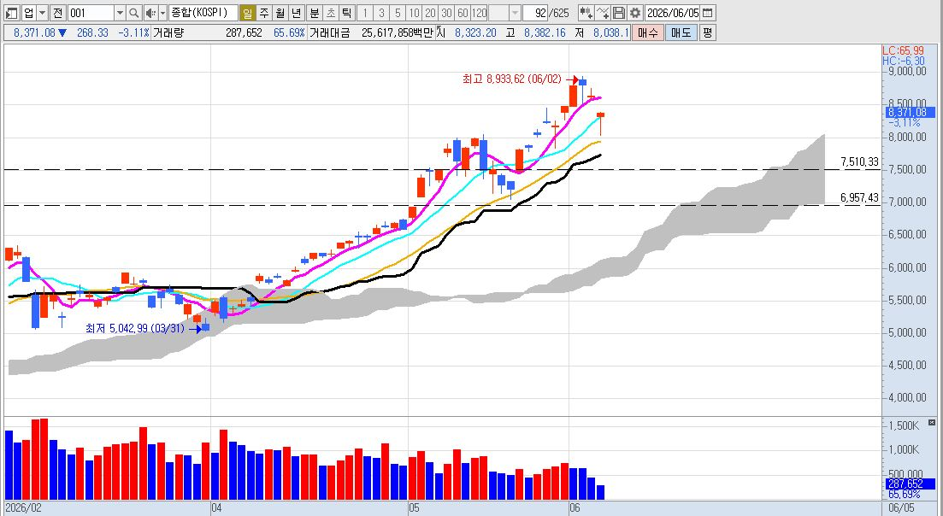Save chart settings with floppy icon
943x516 pixels.
point(619,13)
